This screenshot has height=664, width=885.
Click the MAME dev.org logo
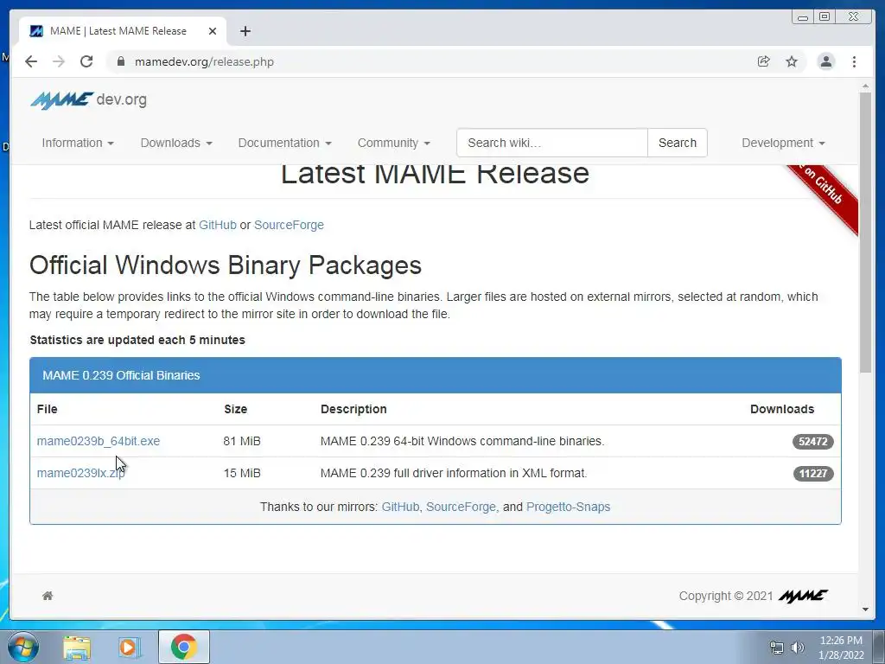pyautogui.click(x=89, y=100)
